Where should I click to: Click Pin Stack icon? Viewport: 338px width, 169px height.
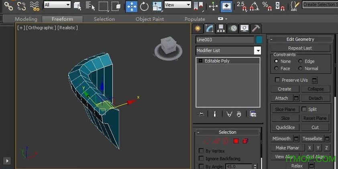(x=200, y=114)
